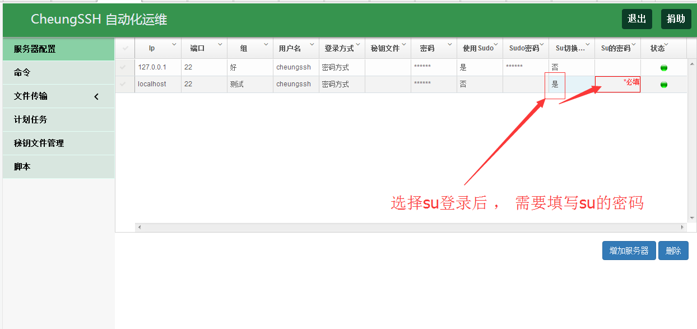Viewport: 697px width, 329px height.
Task: Open the 端口 column dropdown arrow
Action: 220,44
